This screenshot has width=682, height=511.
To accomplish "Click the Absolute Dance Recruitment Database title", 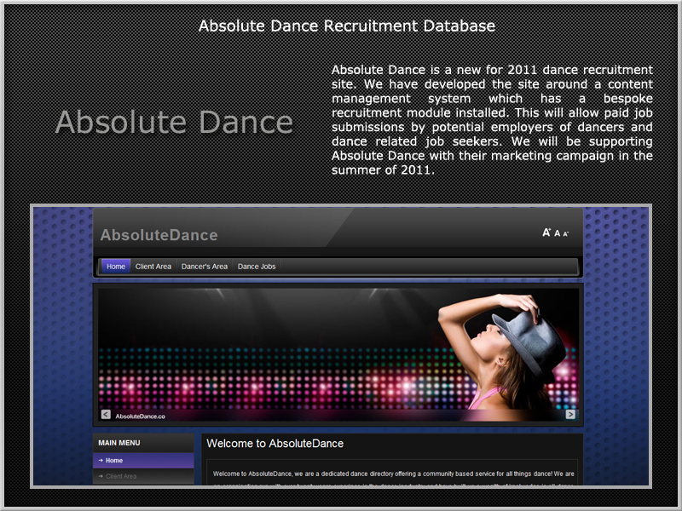I will (347, 26).
